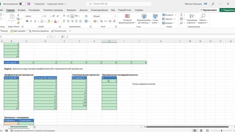235x132 pixels.
Task: Open the Формулы ribbon tab
Action: pos(71,10)
